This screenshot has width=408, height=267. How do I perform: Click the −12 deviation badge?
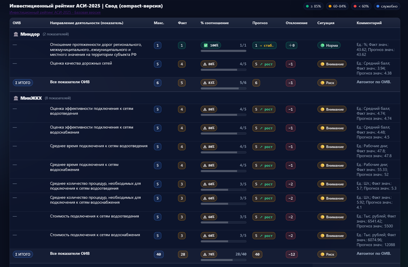(292, 254)
